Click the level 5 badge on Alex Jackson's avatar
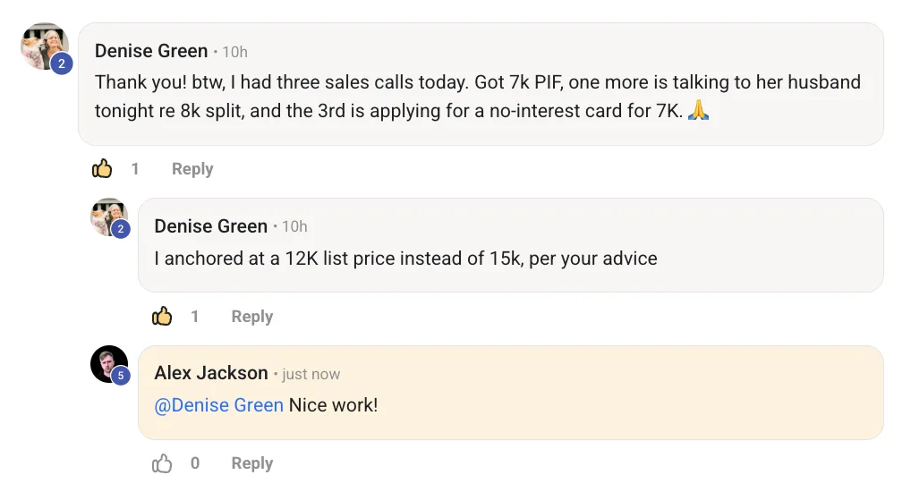The width and height of the screenshot is (911, 492). [121, 377]
